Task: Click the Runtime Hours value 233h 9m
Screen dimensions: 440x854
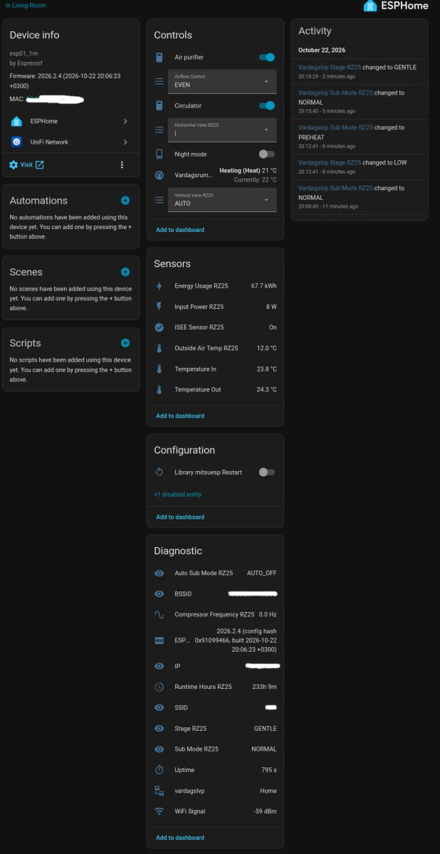Action: point(263,687)
